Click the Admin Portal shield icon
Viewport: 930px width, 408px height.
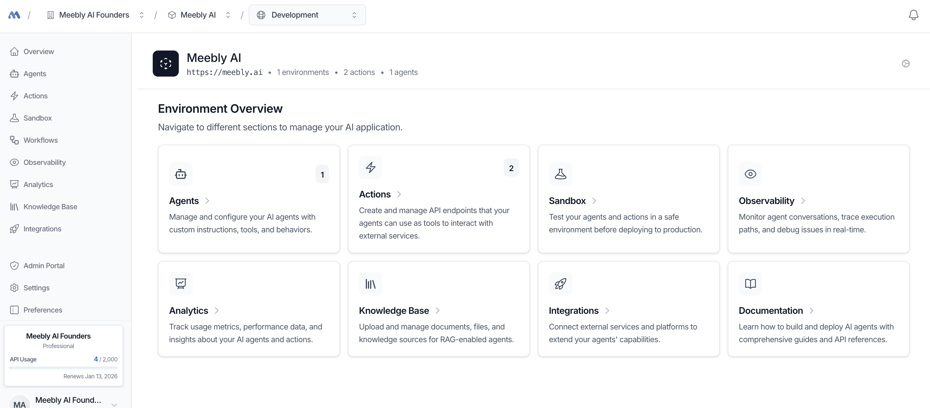[14, 265]
